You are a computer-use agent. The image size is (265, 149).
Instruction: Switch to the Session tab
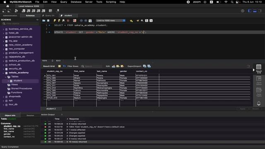[30, 115]
